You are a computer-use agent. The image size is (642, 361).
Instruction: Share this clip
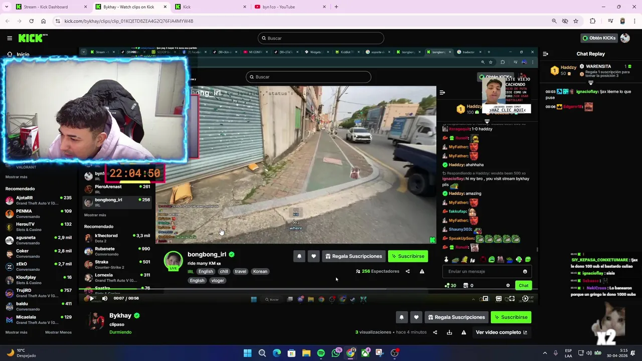point(435,332)
